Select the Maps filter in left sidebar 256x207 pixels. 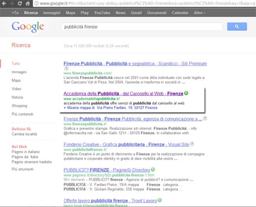pos(16,81)
